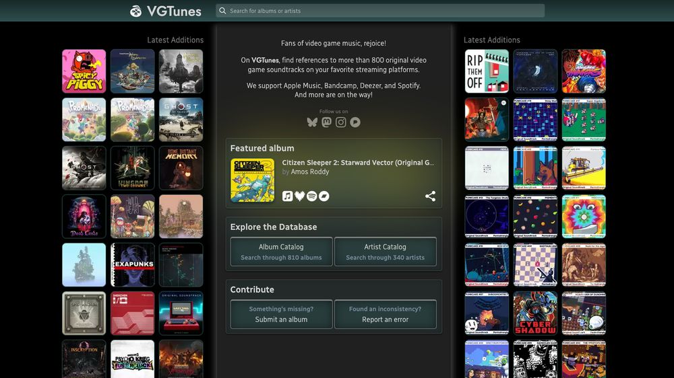Open Citizen Sleeper 2 album title link

pyautogui.click(x=358, y=163)
